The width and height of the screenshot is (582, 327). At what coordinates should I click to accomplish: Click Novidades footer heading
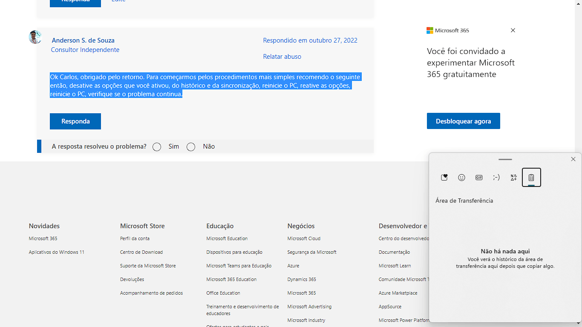point(44,226)
